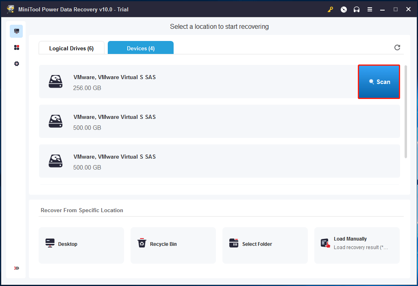Click the last 500.00 GB device's disk icon

[x=55, y=161]
